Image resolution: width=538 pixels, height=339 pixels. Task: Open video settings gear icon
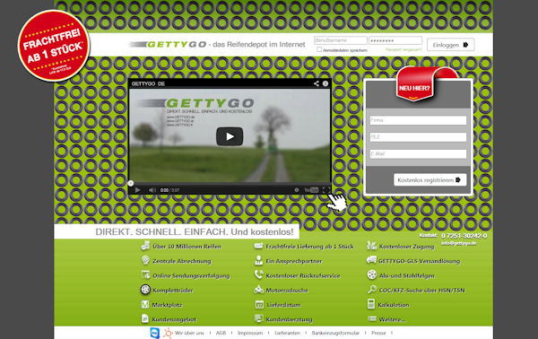point(297,190)
